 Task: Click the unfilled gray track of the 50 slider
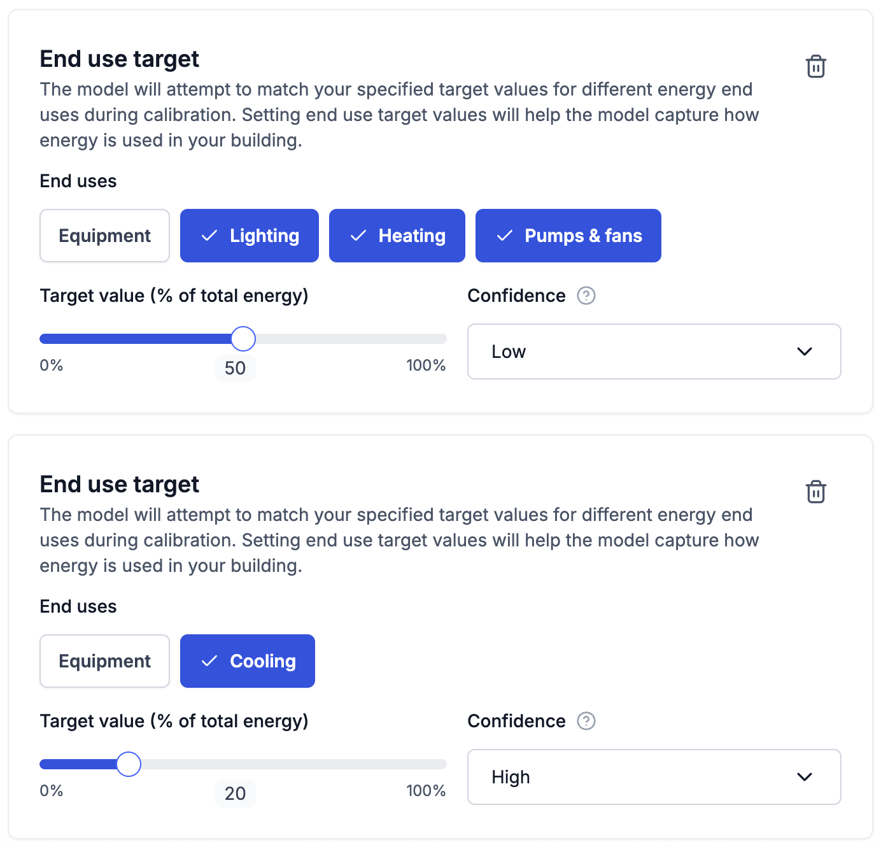tap(350, 339)
